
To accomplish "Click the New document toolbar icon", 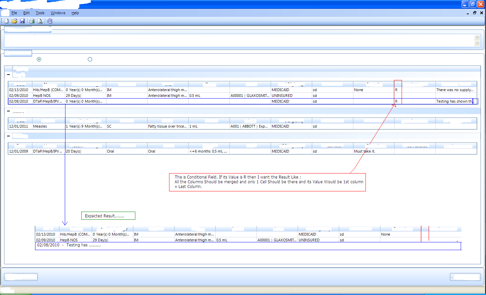I will pyautogui.click(x=6, y=21).
